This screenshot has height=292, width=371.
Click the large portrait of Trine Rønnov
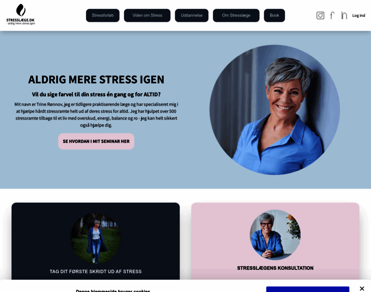(x=275, y=110)
